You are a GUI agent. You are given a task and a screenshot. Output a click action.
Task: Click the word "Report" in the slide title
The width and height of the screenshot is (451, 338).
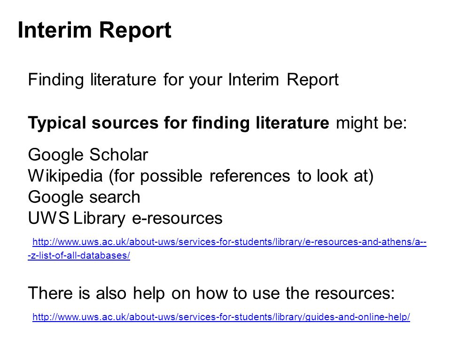(135, 31)
